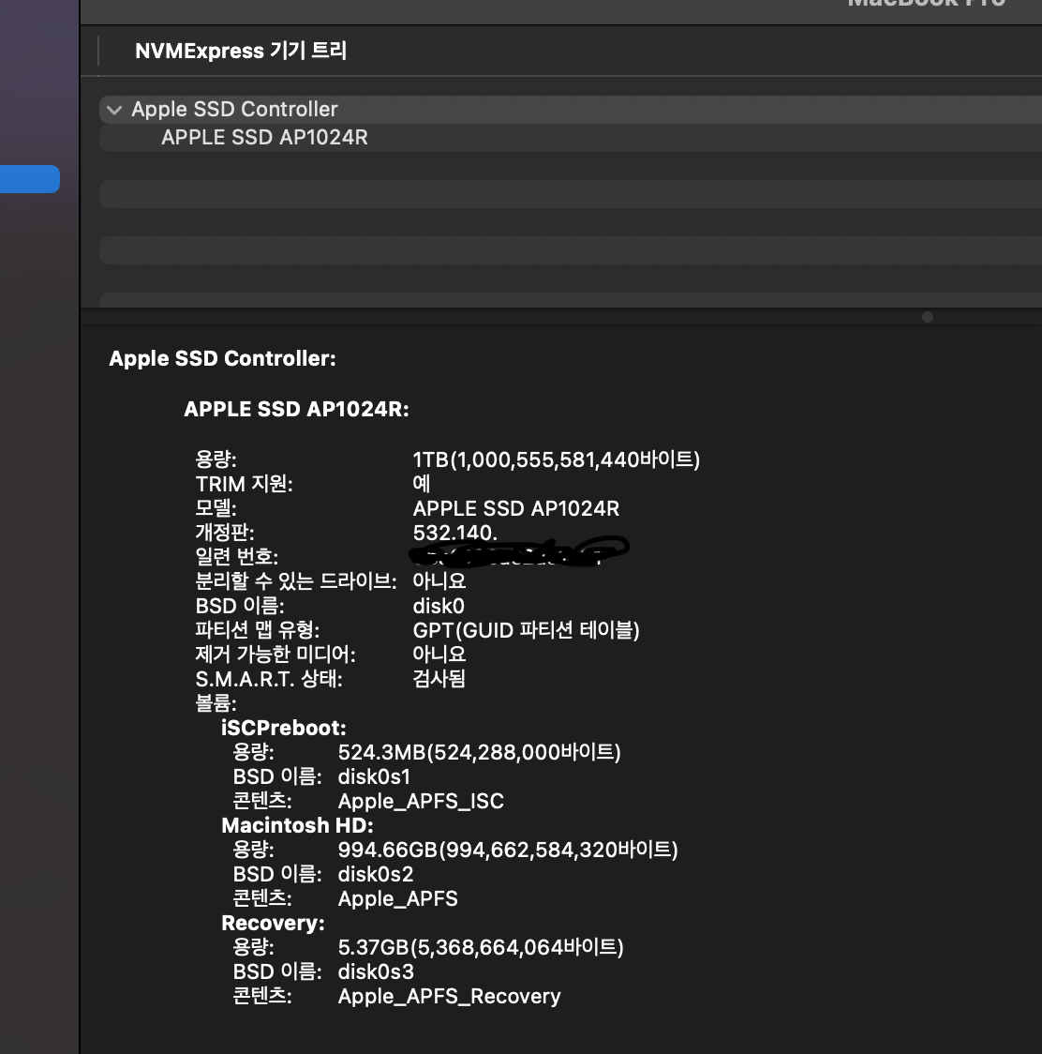Click the 볼륨: label
Screen dimensions: 1042x1054
(x=216, y=703)
